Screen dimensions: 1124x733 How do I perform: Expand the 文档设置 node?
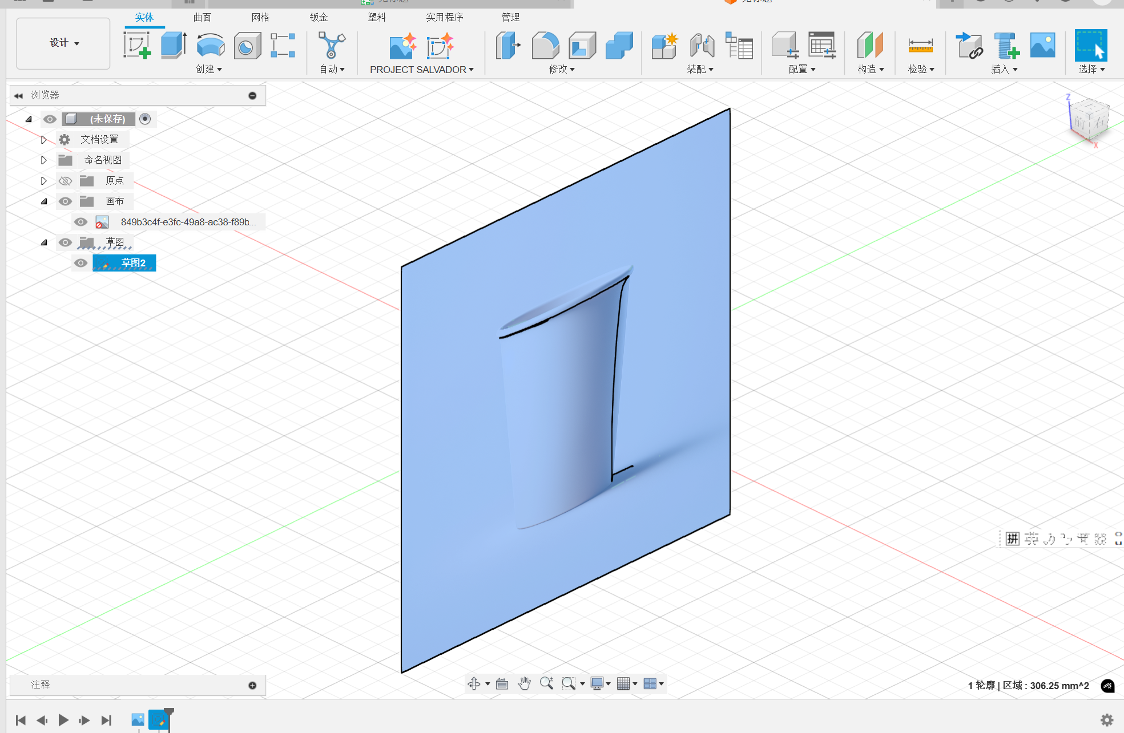tap(44, 140)
